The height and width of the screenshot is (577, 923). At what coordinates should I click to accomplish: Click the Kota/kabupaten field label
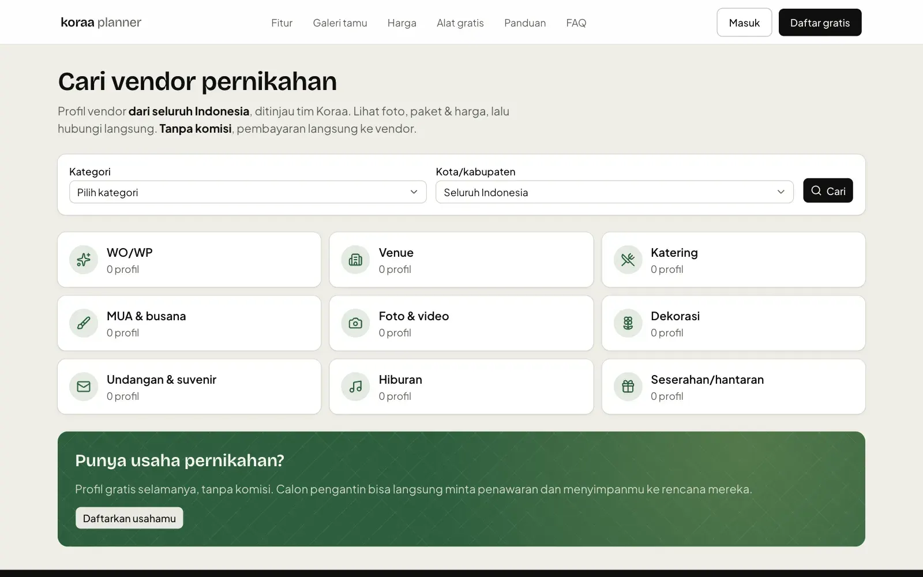tap(475, 171)
